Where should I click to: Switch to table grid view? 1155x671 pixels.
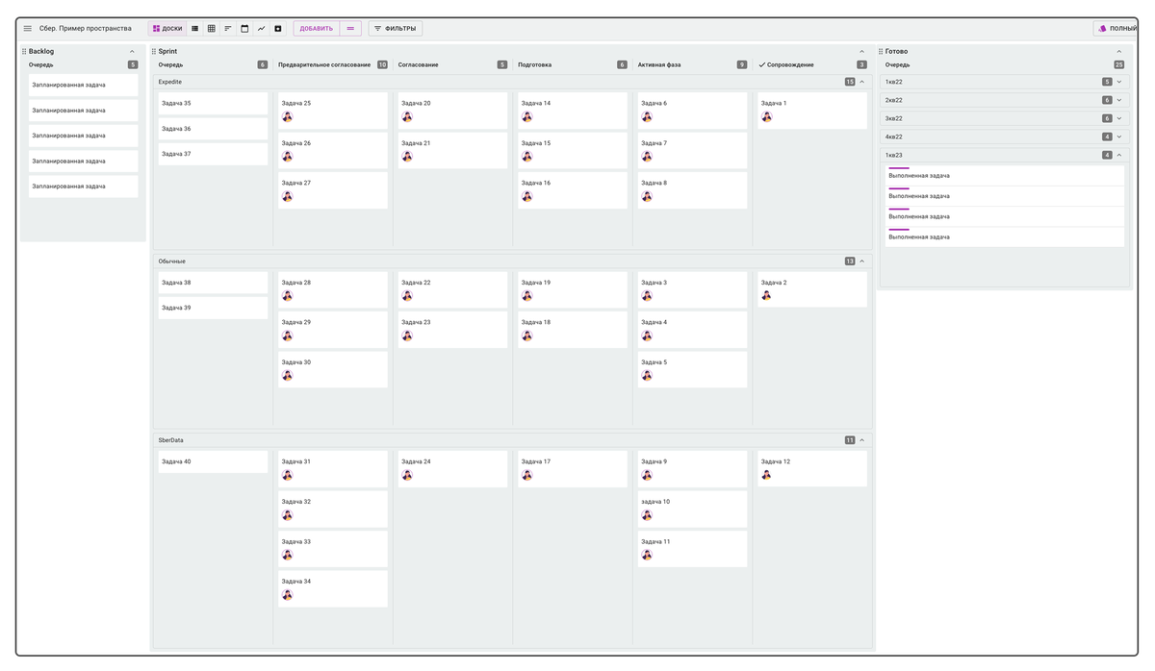click(x=212, y=29)
